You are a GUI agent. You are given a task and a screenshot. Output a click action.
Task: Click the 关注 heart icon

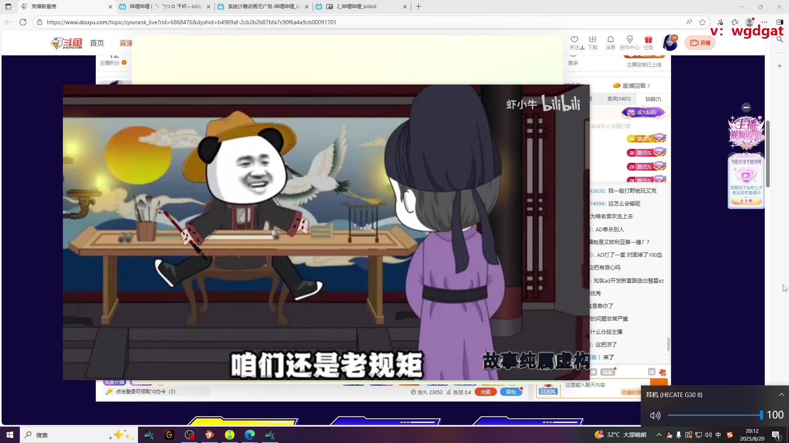[574, 42]
